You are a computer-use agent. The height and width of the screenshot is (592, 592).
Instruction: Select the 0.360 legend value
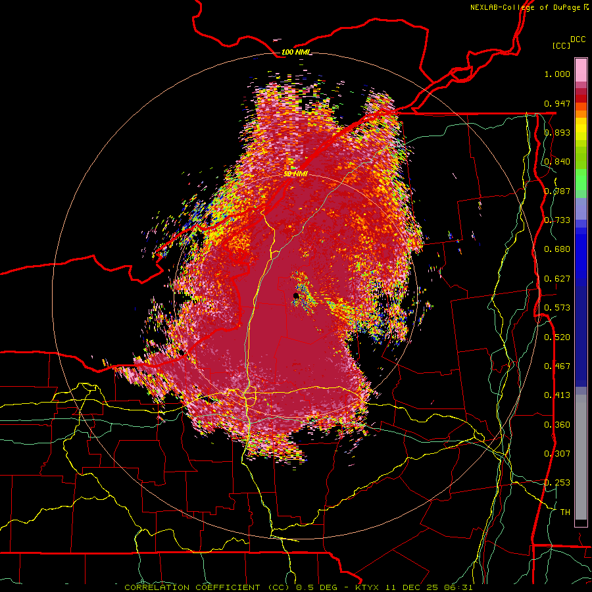click(x=557, y=425)
